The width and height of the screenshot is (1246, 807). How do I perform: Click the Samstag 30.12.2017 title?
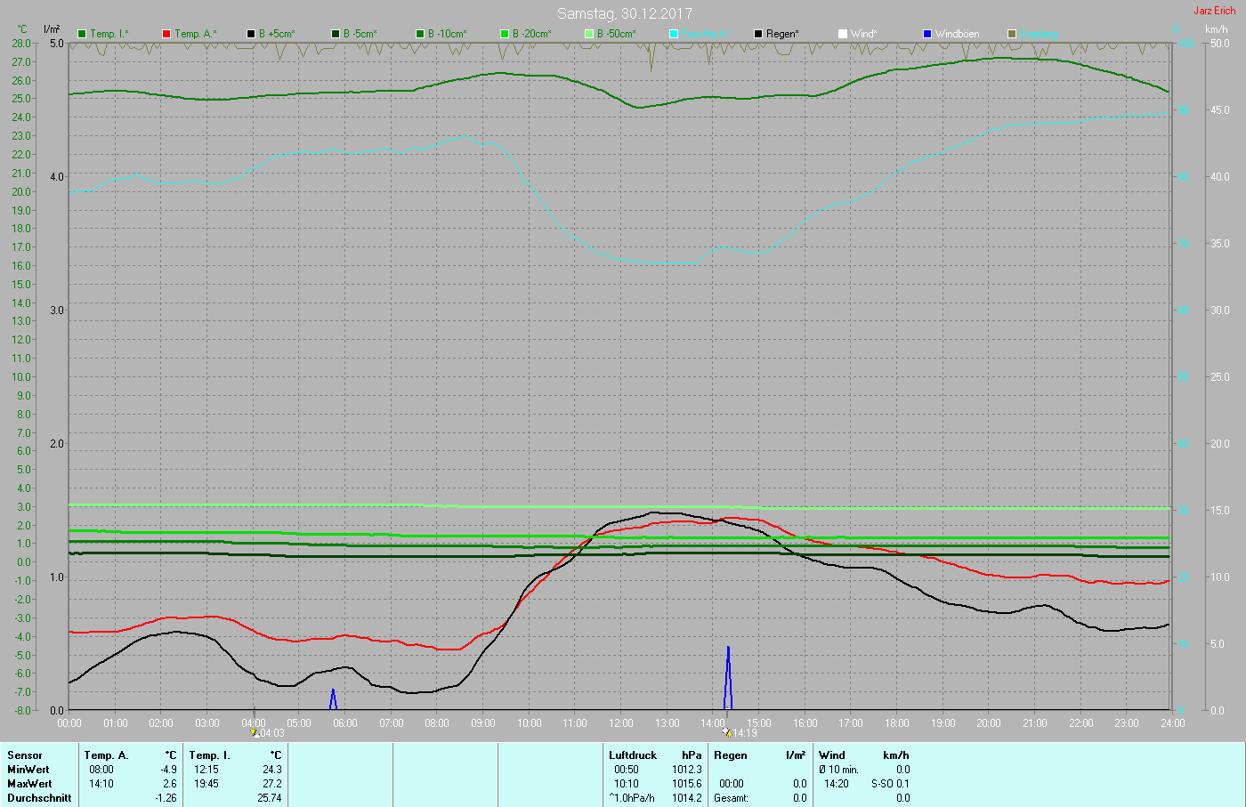[625, 13]
